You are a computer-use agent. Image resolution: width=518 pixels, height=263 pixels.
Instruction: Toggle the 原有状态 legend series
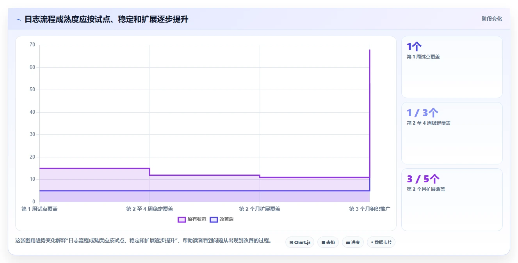coord(192,219)
